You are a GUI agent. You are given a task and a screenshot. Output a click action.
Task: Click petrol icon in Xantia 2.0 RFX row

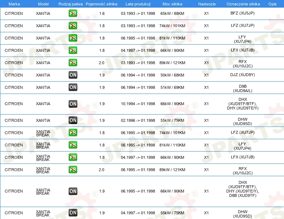pyautogui.click(x=73, y=62)
